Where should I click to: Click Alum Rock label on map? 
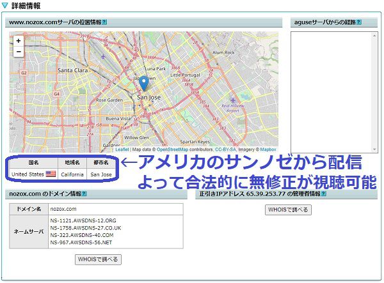(x=223, y=52)
